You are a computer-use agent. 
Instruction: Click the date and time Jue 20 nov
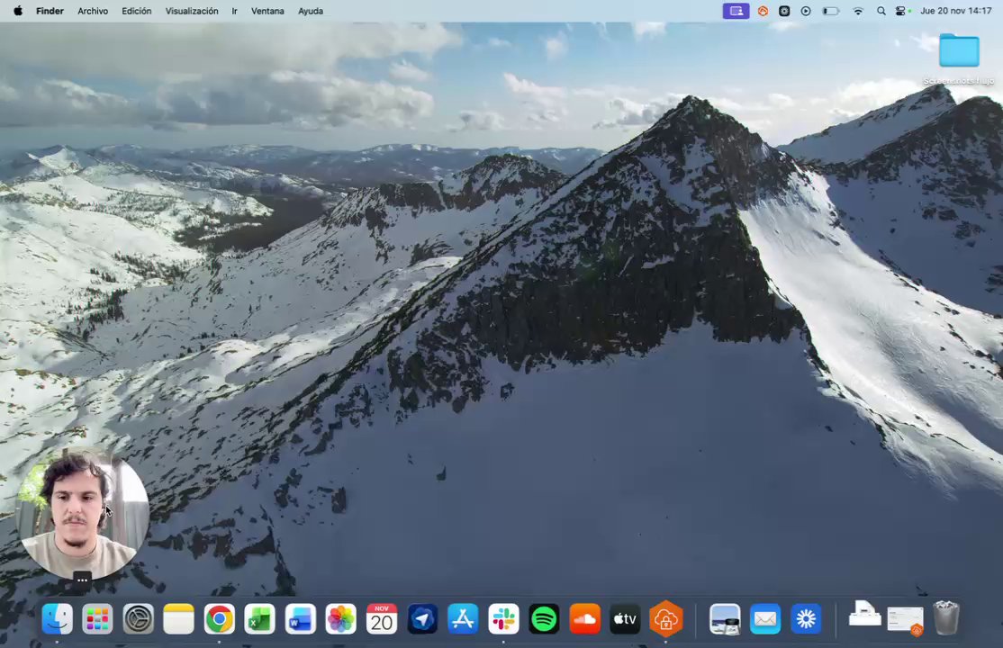click(x=955, y=11)
